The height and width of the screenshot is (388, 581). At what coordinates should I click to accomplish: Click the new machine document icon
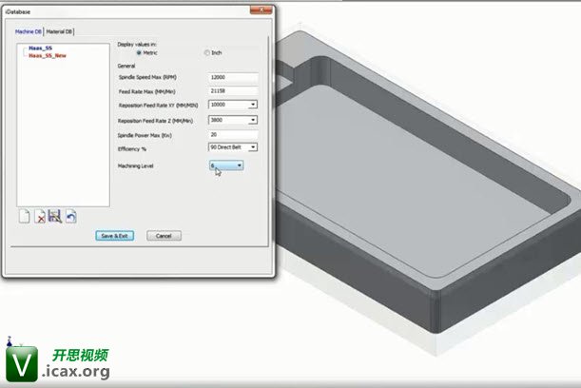point(24,216)
